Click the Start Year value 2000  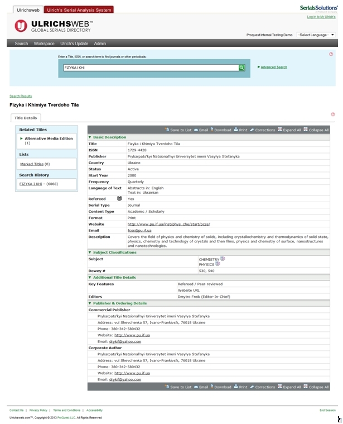(x=132, y=175)
